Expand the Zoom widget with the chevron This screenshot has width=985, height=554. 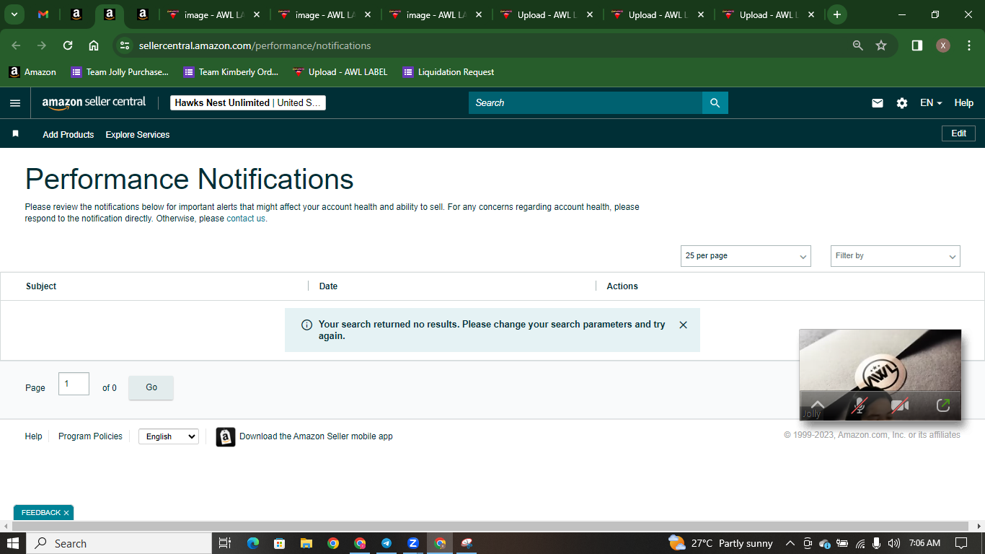pos(817,405)
